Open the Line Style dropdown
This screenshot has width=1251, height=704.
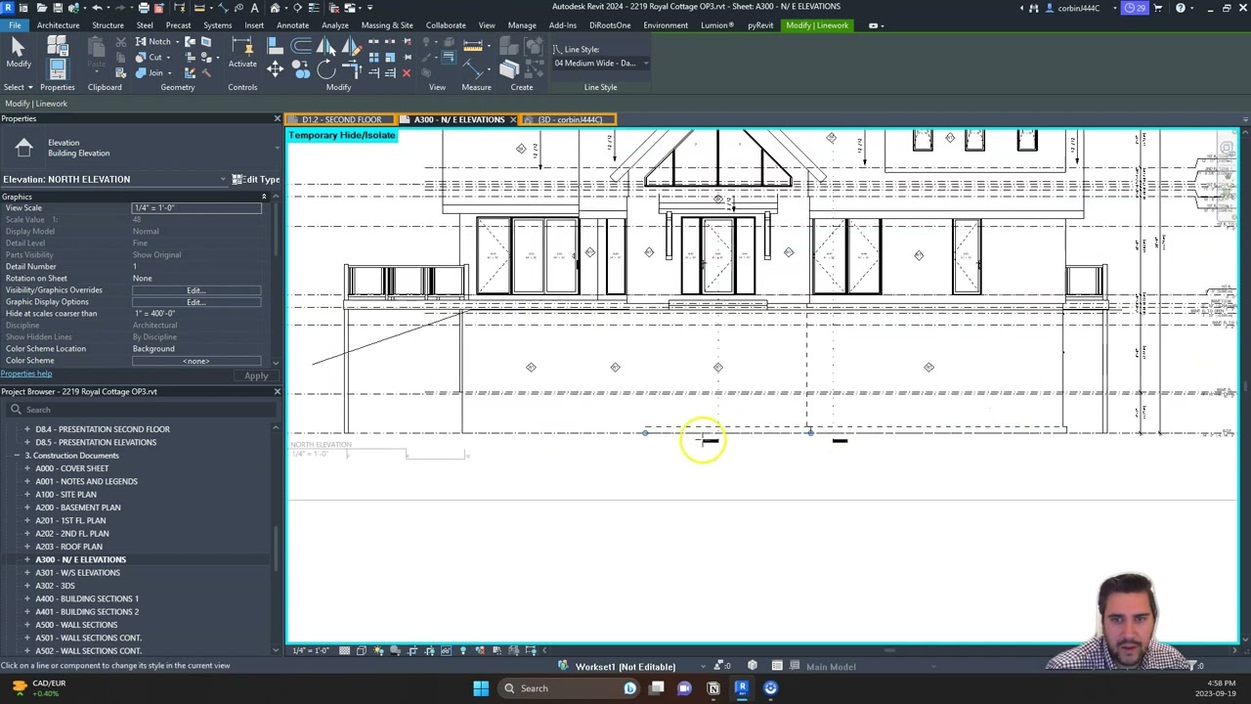tap(600, 63)
